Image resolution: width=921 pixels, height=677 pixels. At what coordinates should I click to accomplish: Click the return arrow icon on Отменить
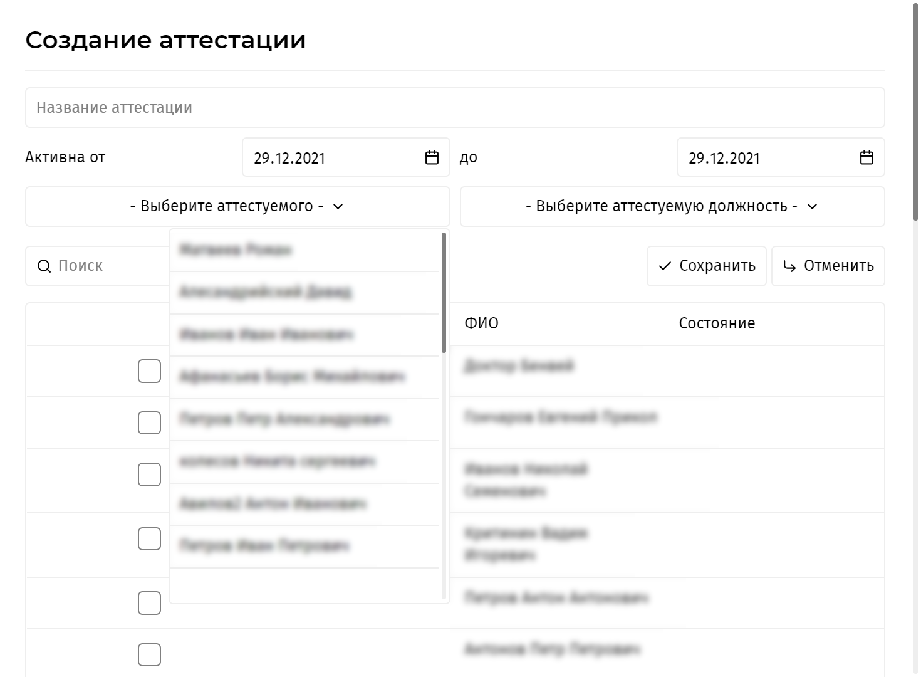point(789,266)
